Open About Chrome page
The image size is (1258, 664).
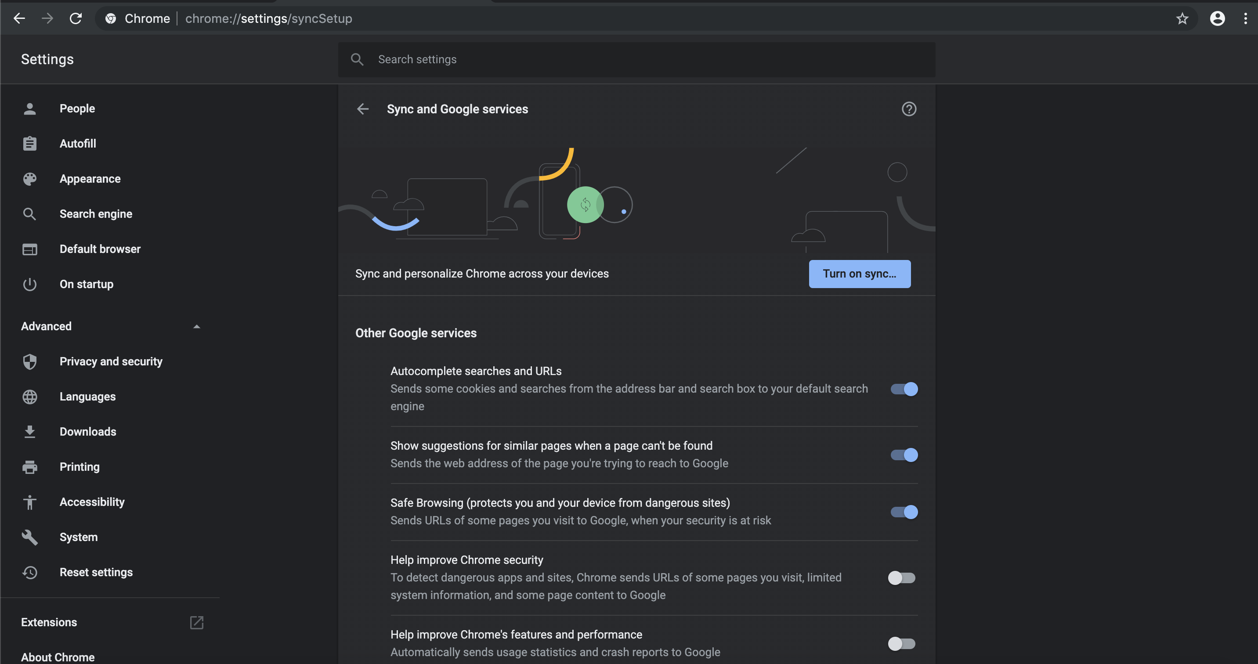click(58, 657)
